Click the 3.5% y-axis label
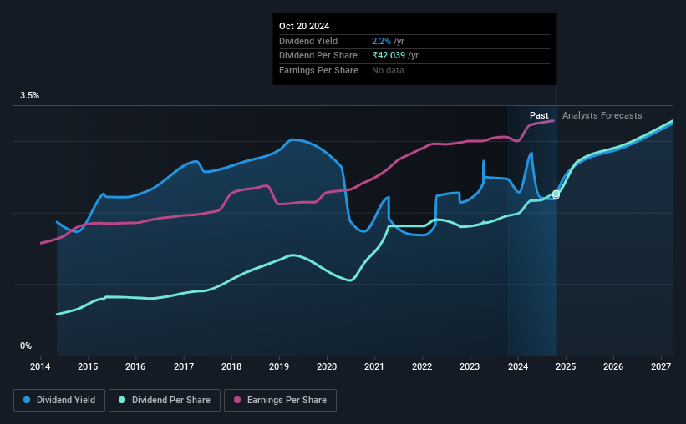This screenshot has width=686, height=424. [x=29, y=96]
